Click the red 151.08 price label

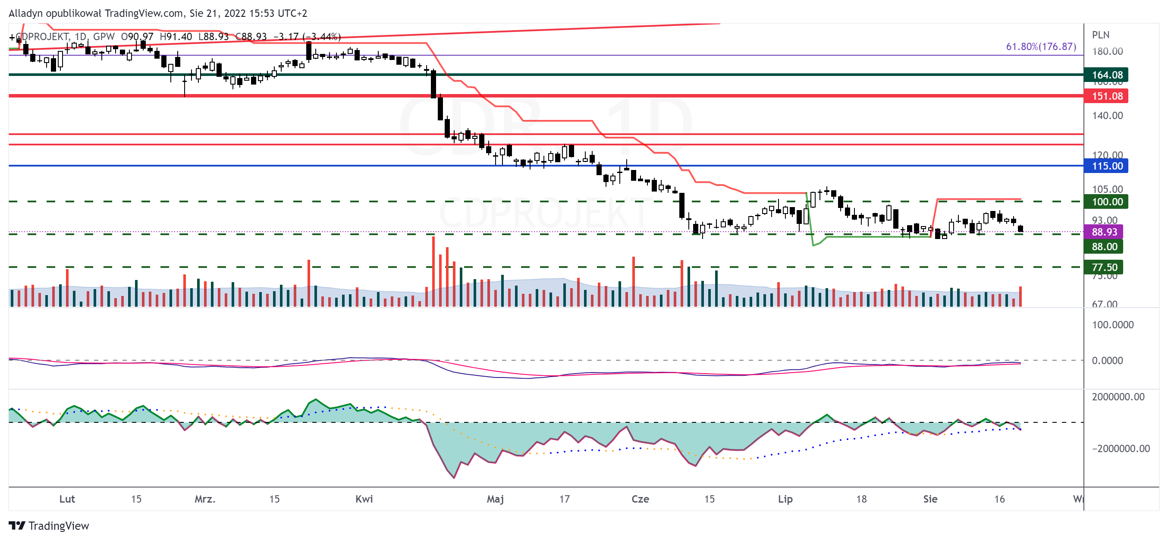1106,96
